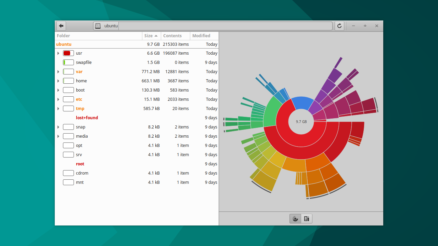Click the Contents column header
The image size is (438, 246).
point(172,36)
